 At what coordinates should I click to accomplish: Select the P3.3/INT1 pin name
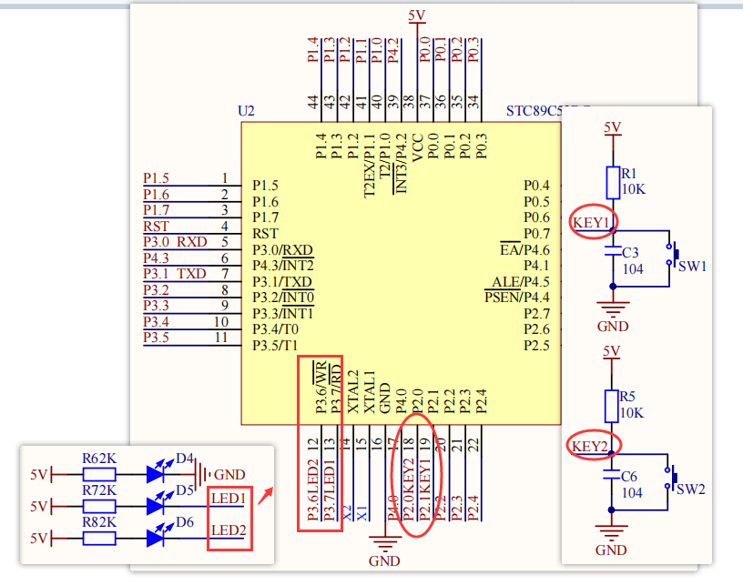(283, 313)
